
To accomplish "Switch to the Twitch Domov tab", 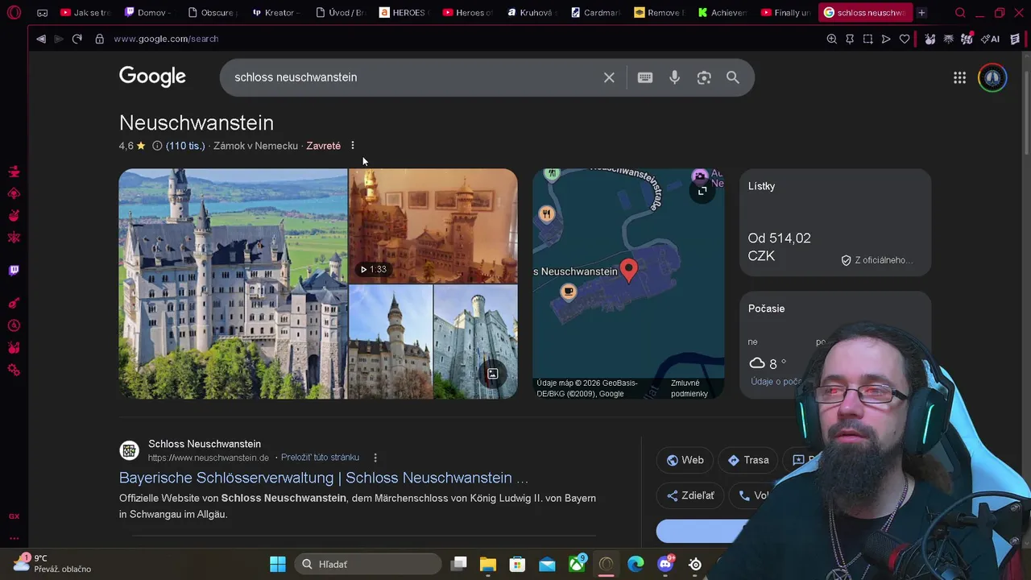I will pyautogui.click(x=149, y=13).
